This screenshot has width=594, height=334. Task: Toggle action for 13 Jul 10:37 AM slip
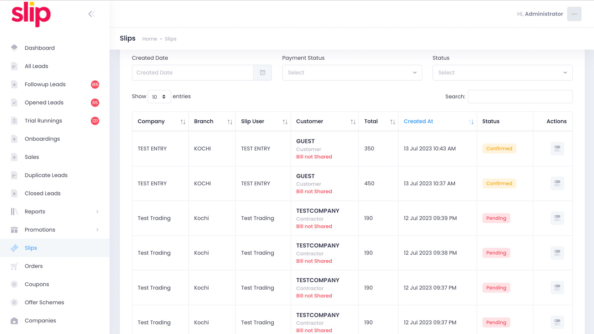pyautogui.click(x=557, y=183)
